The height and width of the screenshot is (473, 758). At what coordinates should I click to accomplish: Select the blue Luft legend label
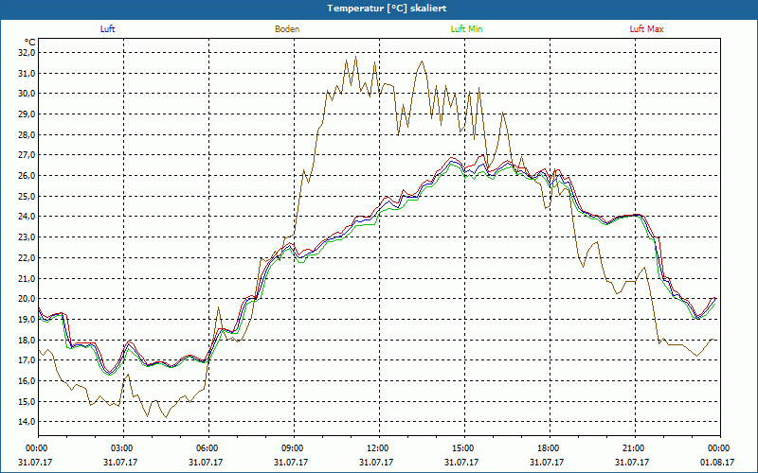(107, 29)
